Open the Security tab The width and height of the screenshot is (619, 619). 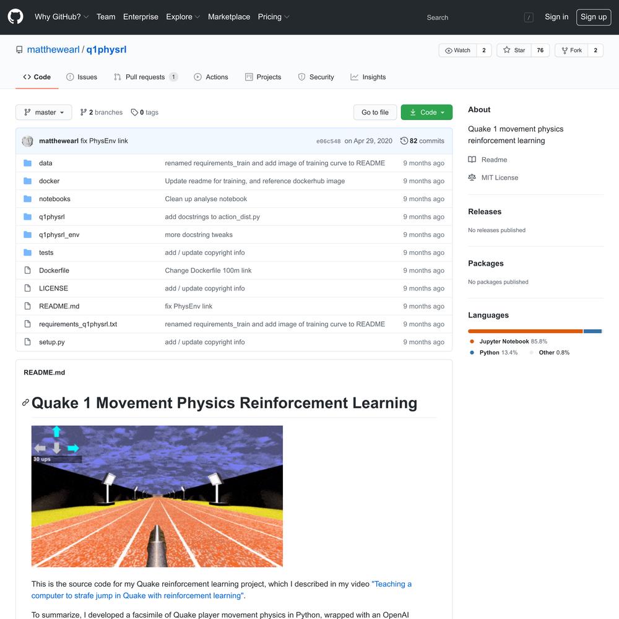click(316, 77)
